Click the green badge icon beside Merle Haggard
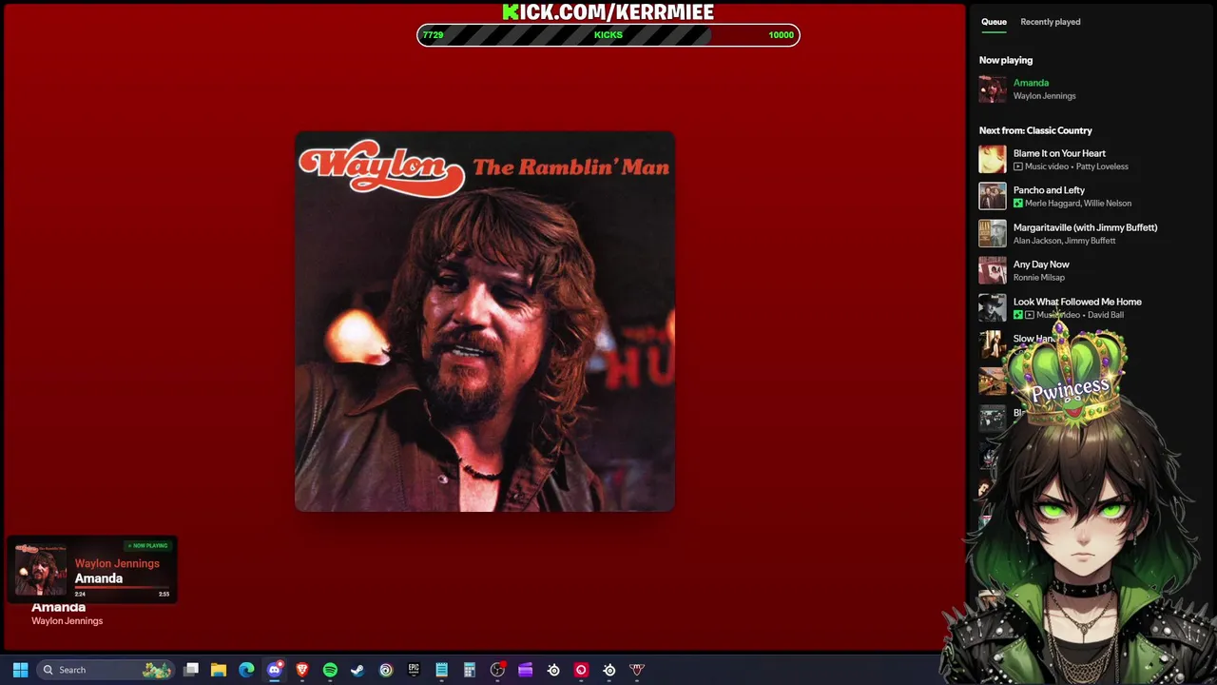The height and width of the screenshot is (685, 1217). click(x=1018, y=204)
